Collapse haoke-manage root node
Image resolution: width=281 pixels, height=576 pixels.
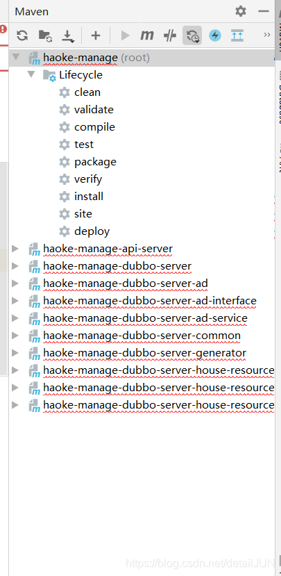tap(15, 57)
